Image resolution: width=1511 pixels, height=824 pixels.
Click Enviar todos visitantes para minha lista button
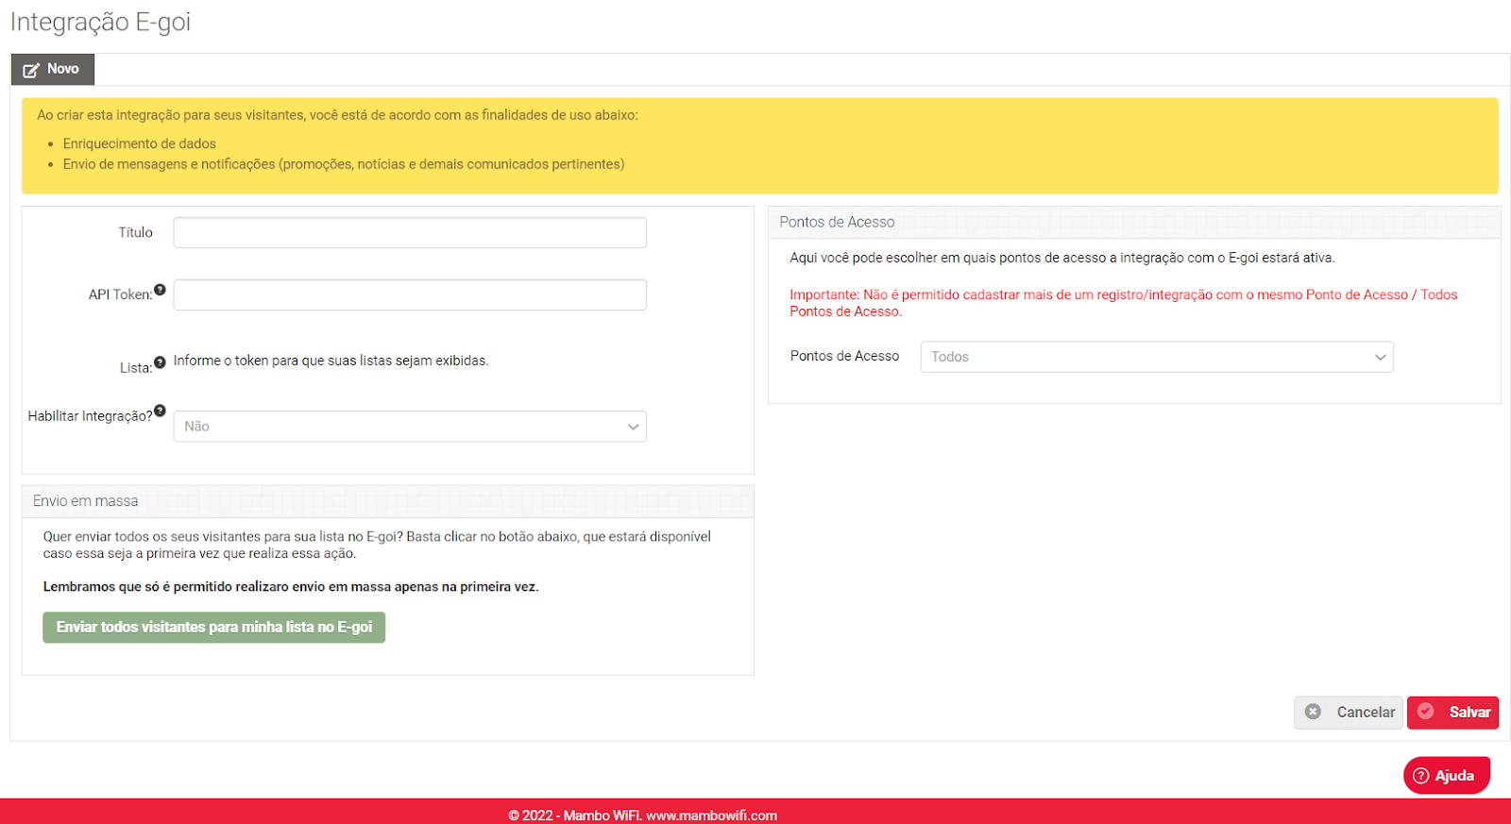[x=214, y=628]
